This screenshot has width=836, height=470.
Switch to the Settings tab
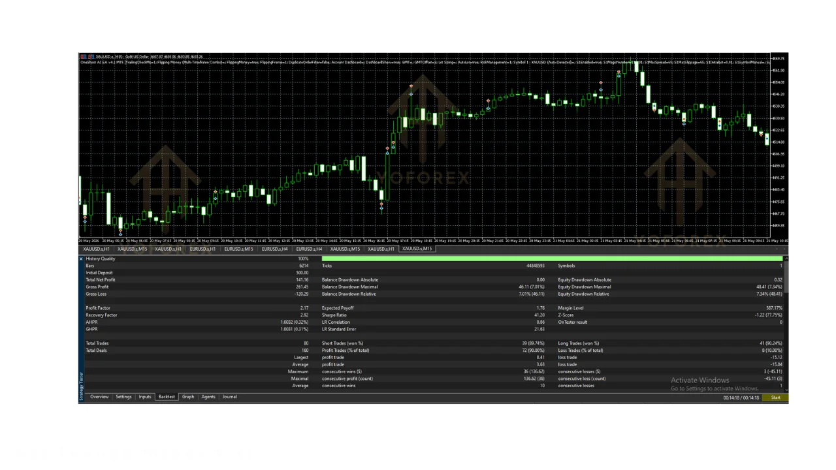[x=123, y=397]
